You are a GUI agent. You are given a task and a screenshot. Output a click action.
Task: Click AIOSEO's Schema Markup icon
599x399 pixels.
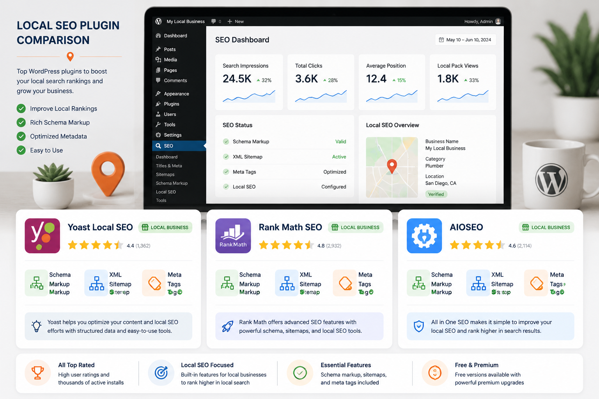tap(419, 283)
